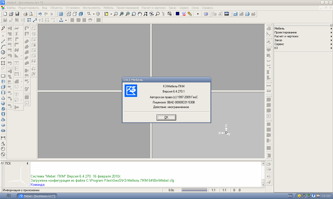Select the spline curve tool
The height and width of the screenshot is (199, 333).
[x=3, y=58]
